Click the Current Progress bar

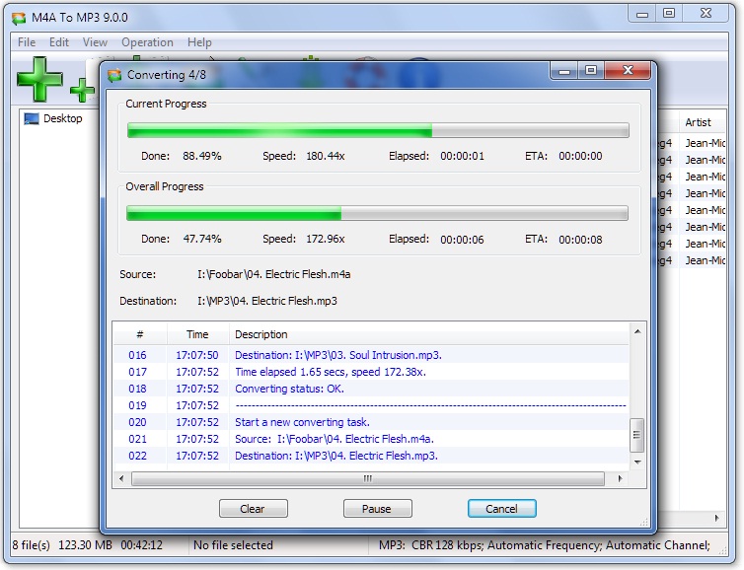[x=378, y=130]
